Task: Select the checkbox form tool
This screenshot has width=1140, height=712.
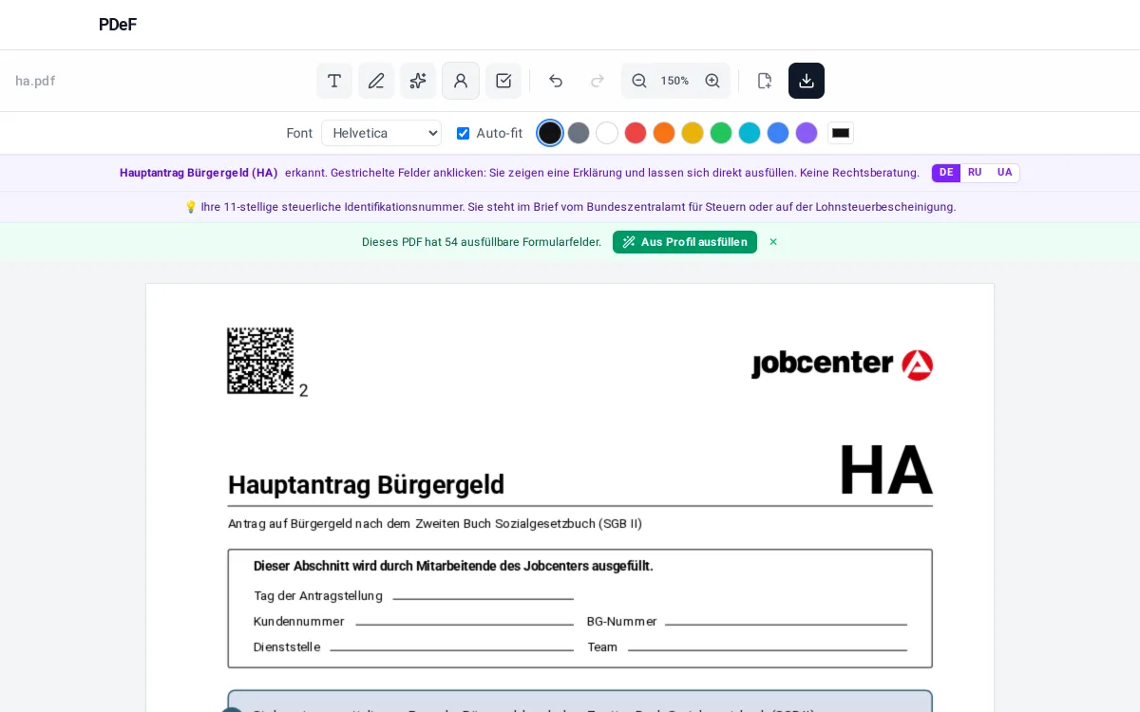Action: pos(503,81)
